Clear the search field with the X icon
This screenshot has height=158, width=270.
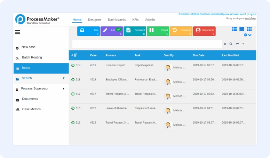225,44
